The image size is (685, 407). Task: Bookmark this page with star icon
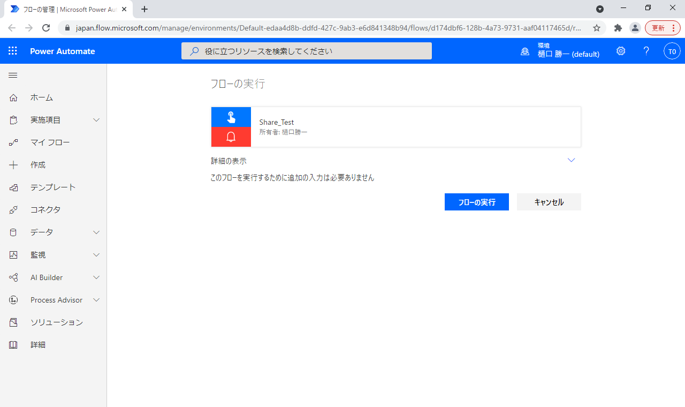(597, 28)
